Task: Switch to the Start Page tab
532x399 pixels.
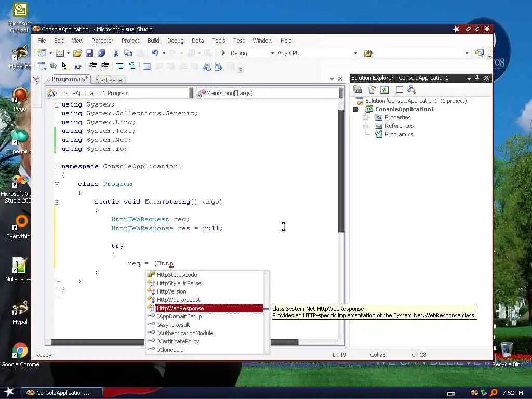Action: (x=108, y=79)
